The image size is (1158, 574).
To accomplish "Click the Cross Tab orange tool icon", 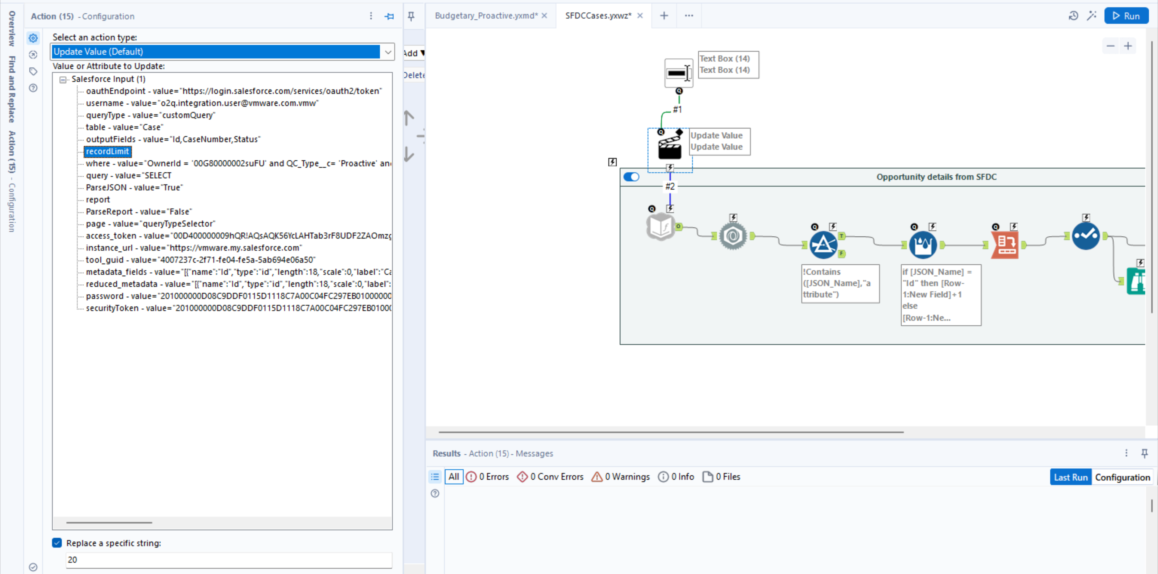I will click(x=1005, y=245).
